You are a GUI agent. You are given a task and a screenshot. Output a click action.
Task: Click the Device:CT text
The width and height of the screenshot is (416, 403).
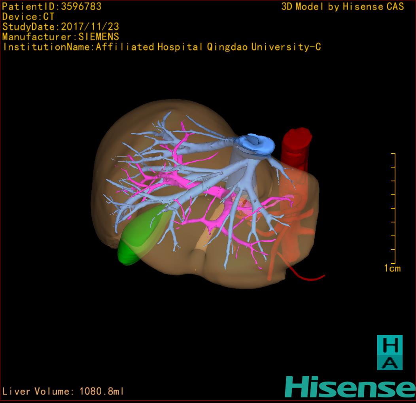(28, 17)
